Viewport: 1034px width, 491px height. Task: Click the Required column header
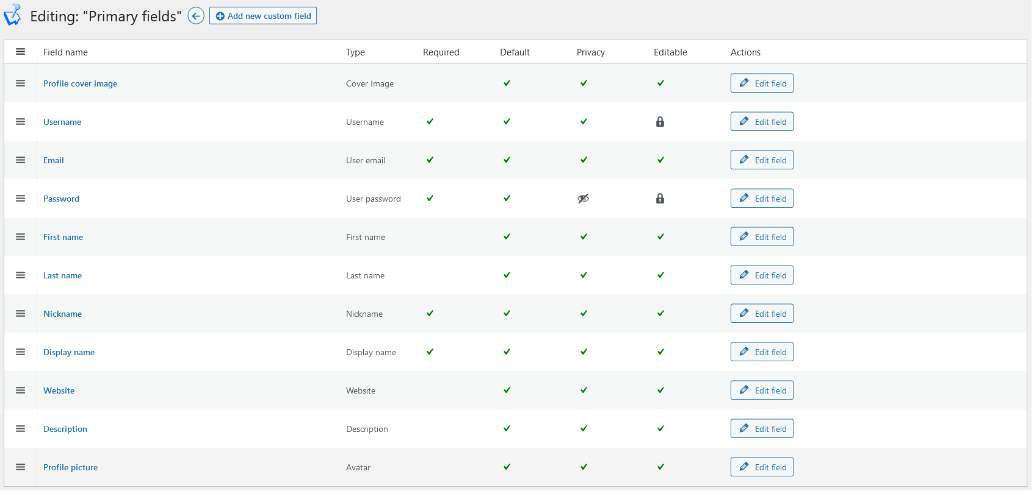pyautogui.click(x=441, y=52)
